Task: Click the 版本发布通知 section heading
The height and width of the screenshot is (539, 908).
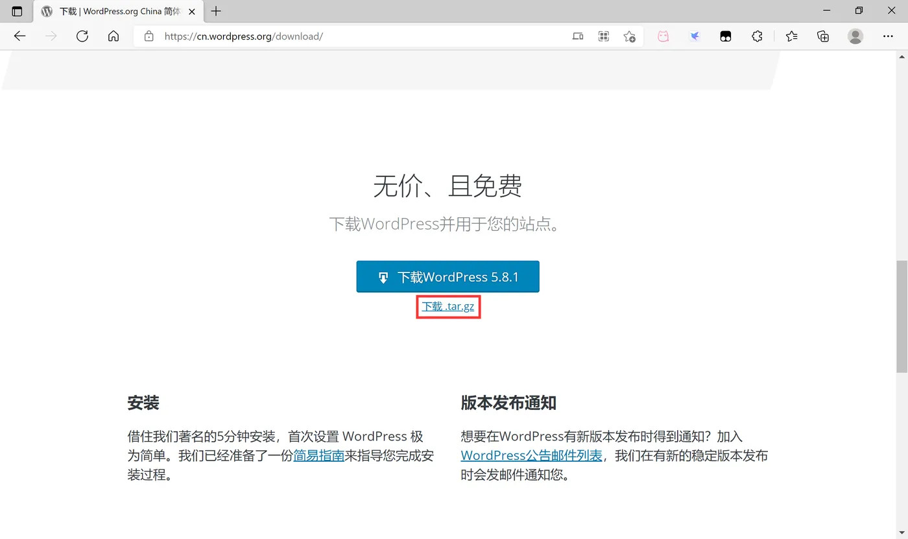Action: 508,403
